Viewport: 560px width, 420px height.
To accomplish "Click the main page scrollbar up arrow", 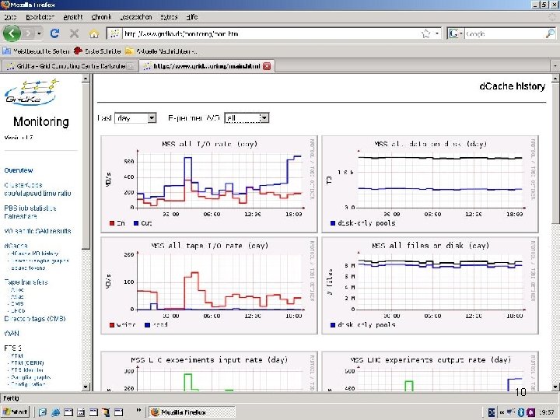I will [555, 79].
